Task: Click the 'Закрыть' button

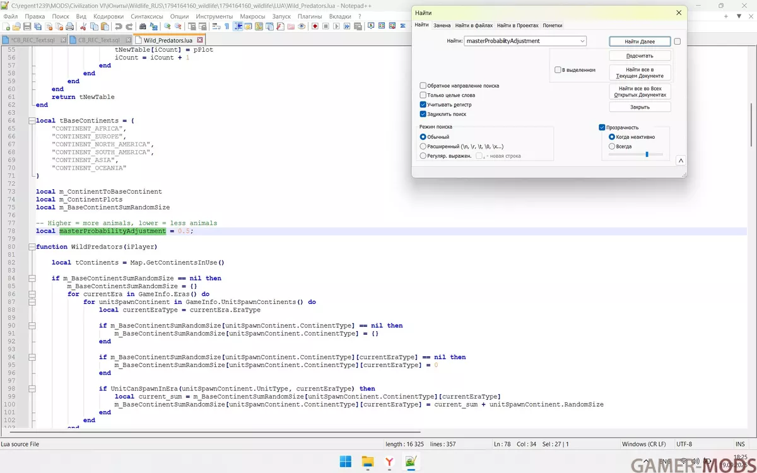Action: pos(640,107)
